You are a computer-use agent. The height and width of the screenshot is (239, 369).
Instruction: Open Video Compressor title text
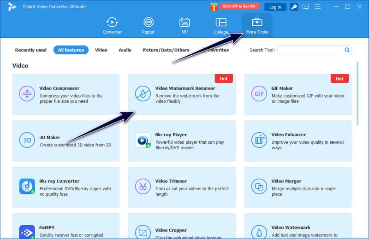[60, 88]
